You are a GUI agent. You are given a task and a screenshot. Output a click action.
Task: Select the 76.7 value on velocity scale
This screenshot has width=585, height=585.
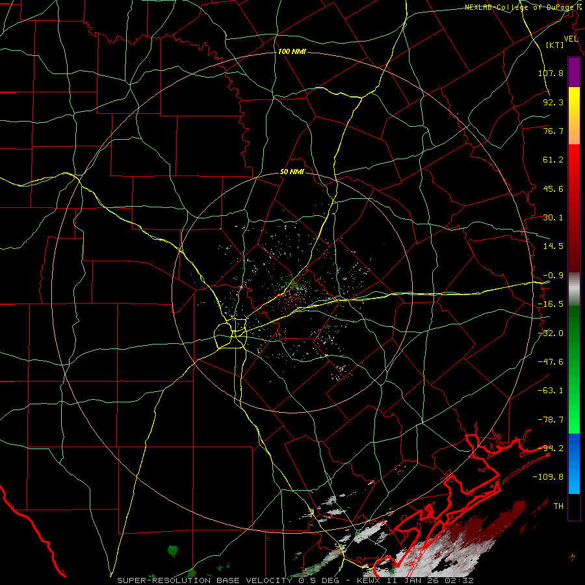pyautogui.click(x=553, y=131)
